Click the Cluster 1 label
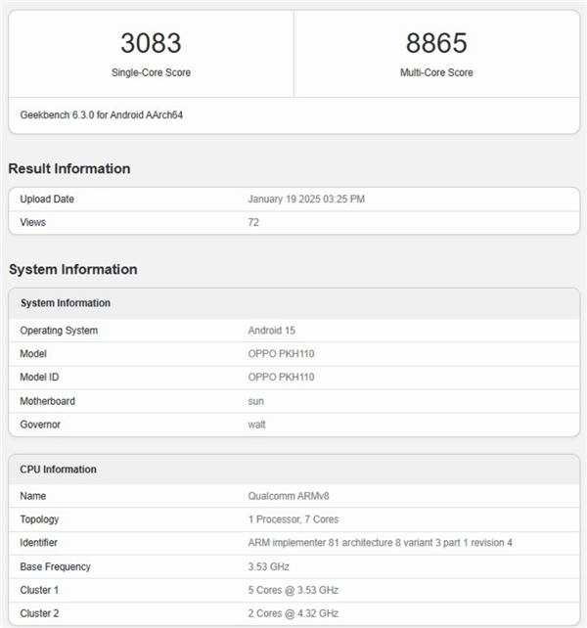587x628 pixels. [x=39, y=590]
